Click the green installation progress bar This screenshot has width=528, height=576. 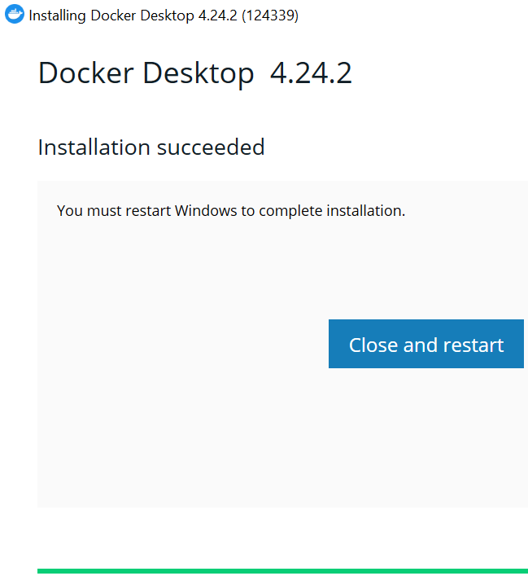282,571
